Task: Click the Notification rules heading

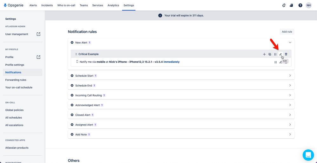Action: pos(82,32)
